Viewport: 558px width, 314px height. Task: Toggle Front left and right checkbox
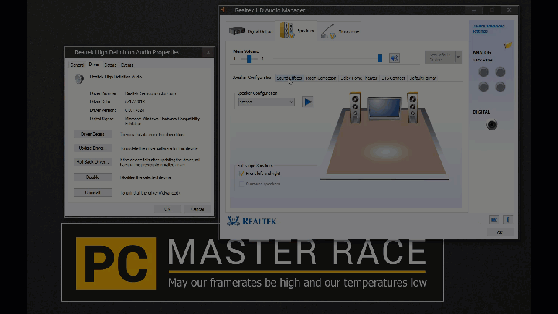(x=242, y=174)
